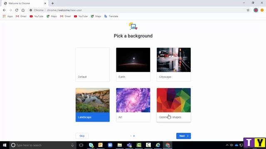This screenshot has height=149, width=266.
Task: Open Skype from the taskbar
Action: click(x=91, y=145)
